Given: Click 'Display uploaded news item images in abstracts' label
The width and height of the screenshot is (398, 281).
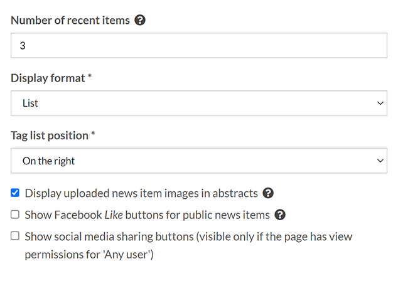Looking at the screenshot, I should (141, 193).
